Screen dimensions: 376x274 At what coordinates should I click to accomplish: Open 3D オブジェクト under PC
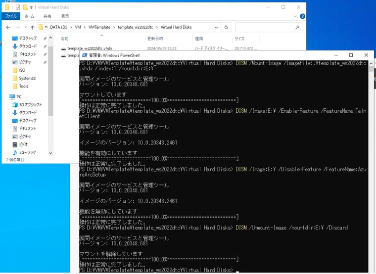point(31,105)
